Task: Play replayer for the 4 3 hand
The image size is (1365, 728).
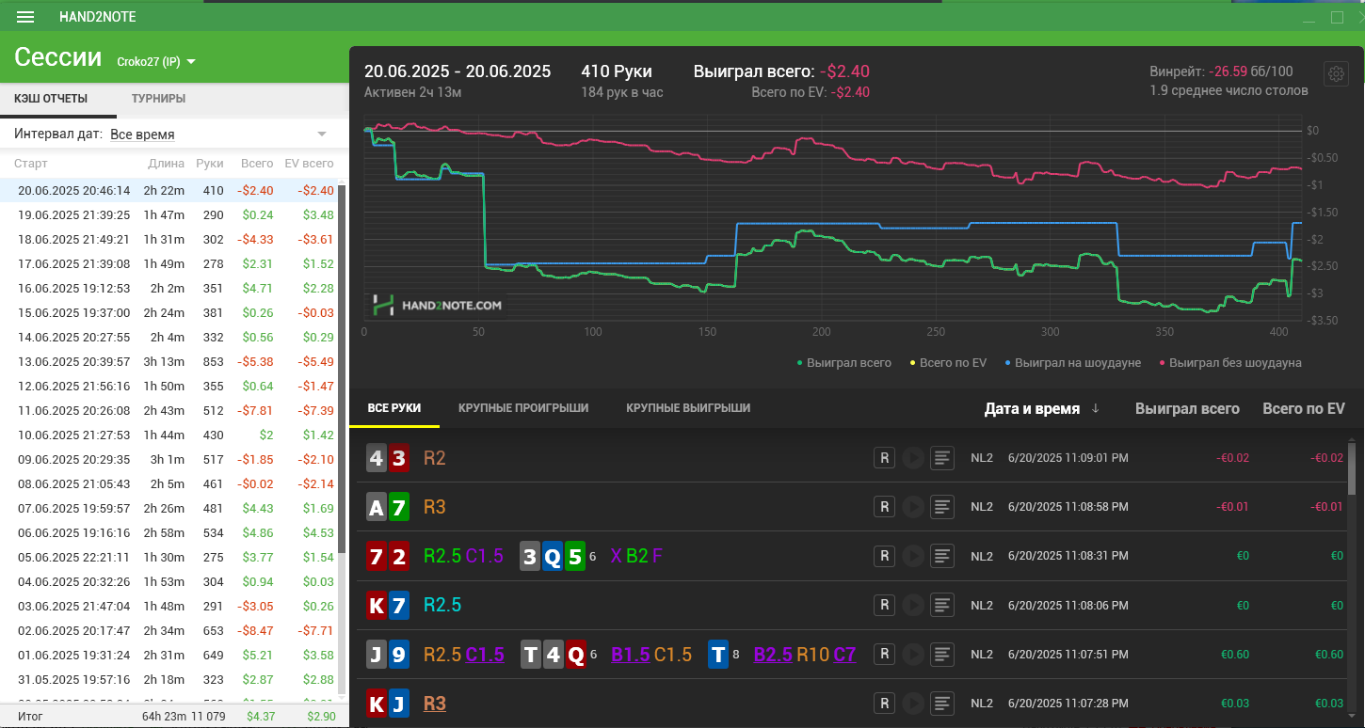Action: 912,458
